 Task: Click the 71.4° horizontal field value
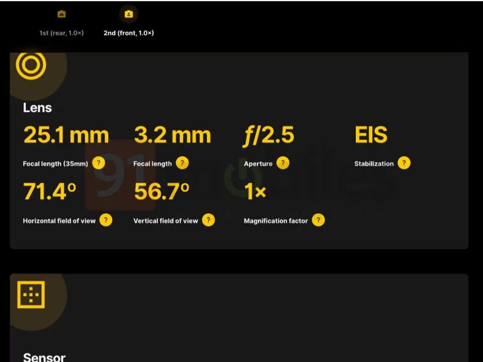click(49, 192)
